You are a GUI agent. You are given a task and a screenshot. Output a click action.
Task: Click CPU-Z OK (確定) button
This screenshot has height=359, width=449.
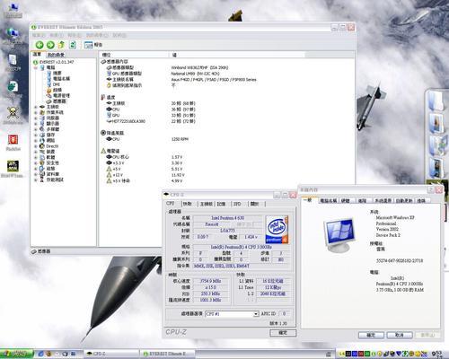click(283, 333)
